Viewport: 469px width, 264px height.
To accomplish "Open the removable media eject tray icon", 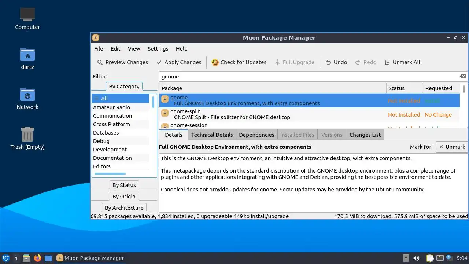I will (x=406, y=258).
